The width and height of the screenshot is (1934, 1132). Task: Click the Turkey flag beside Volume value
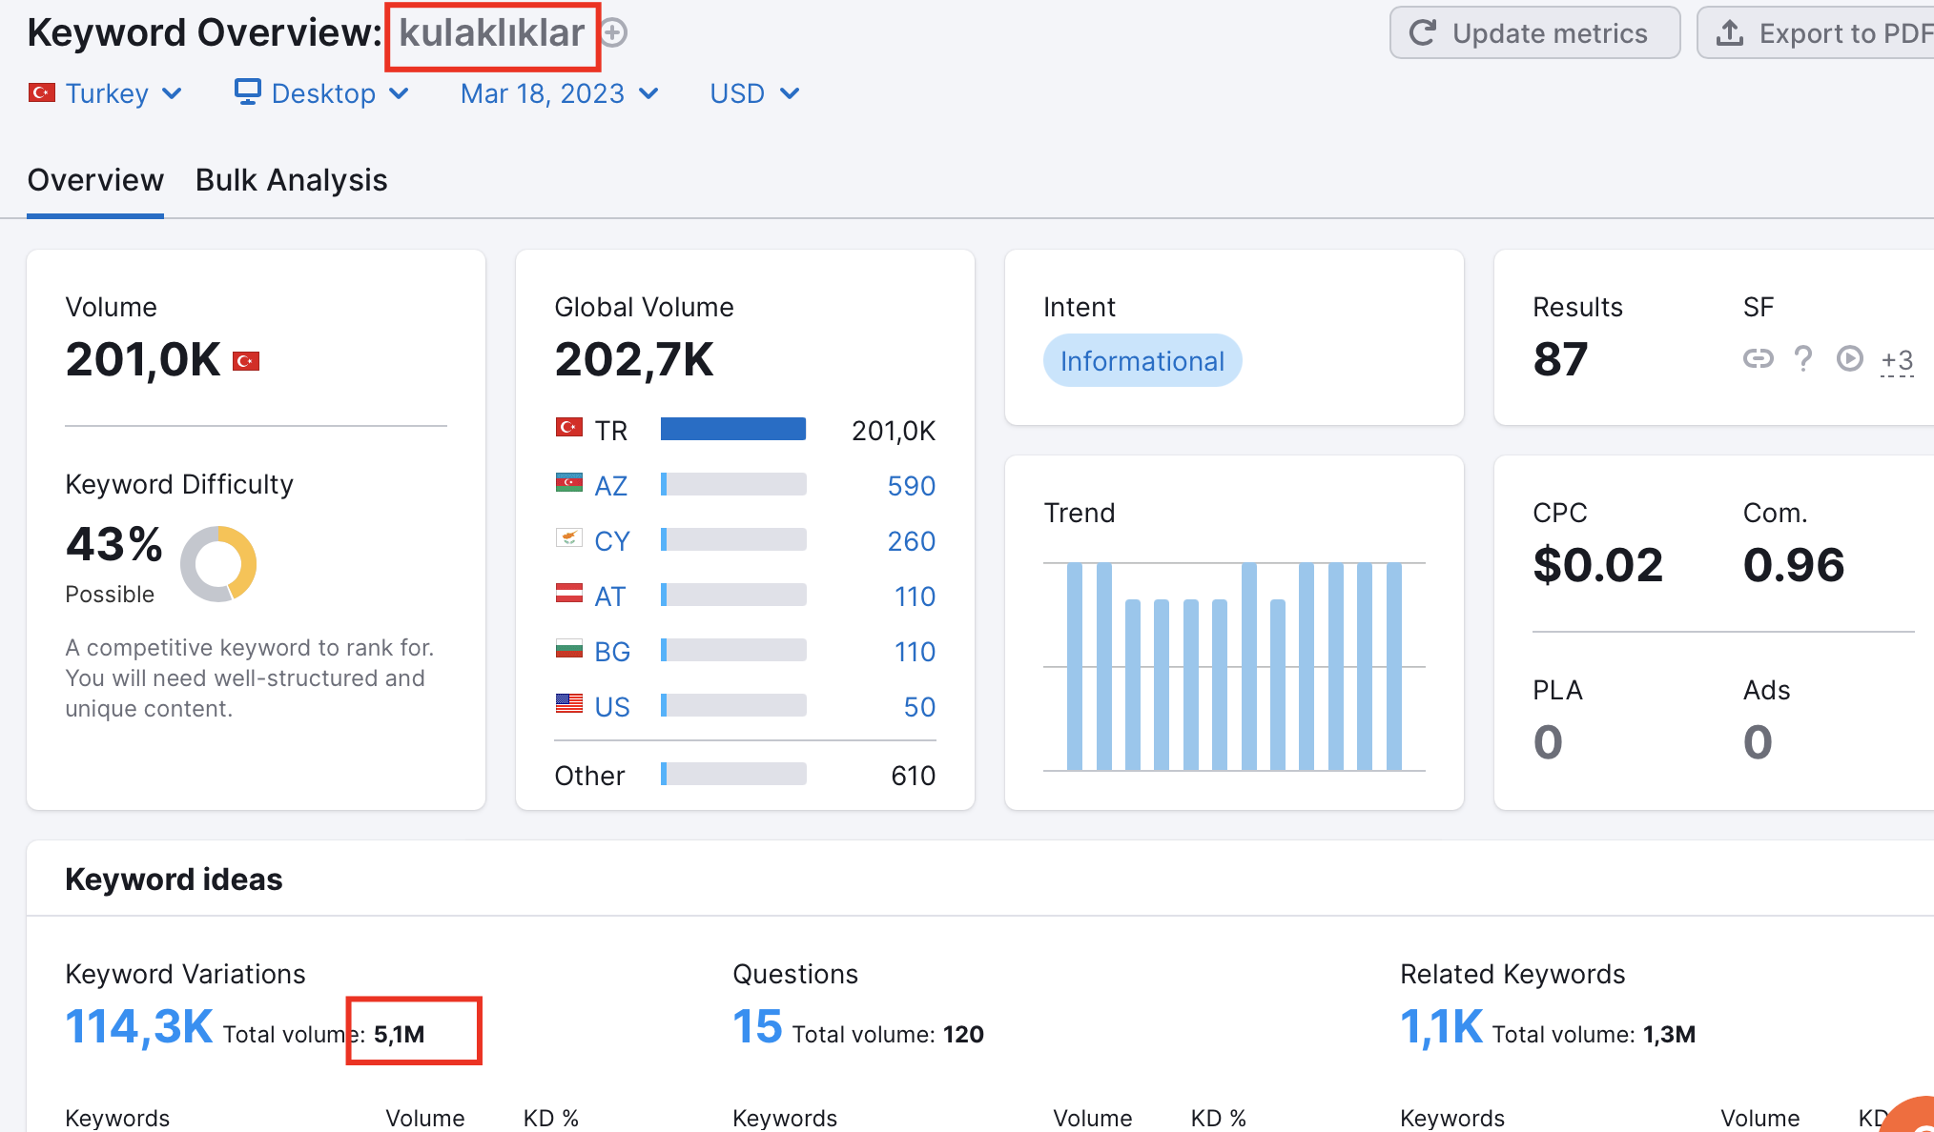(246, 361)
